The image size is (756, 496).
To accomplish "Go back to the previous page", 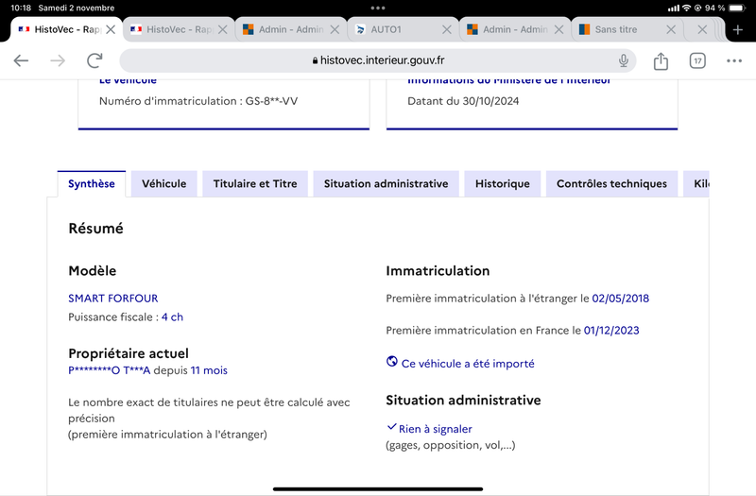I will [x=21, y=60].
